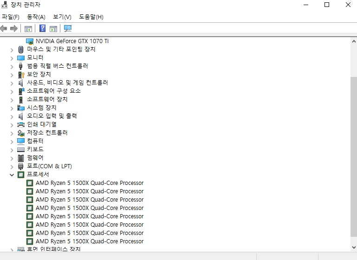The image size is (357, 260).
Task: Click the scan for hardware changes icon
Action: 68,29
